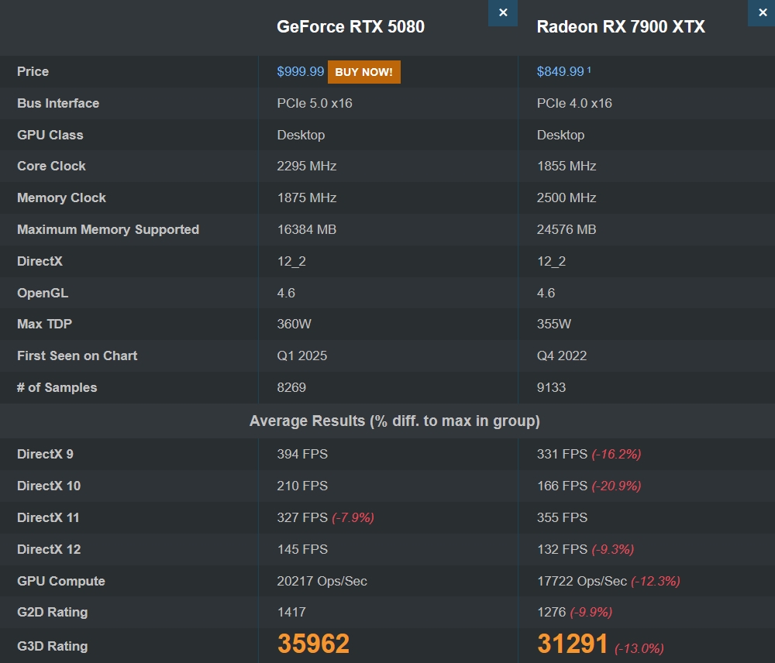Select the 394 FPS DirectX 9 result

tap(302, 454)
